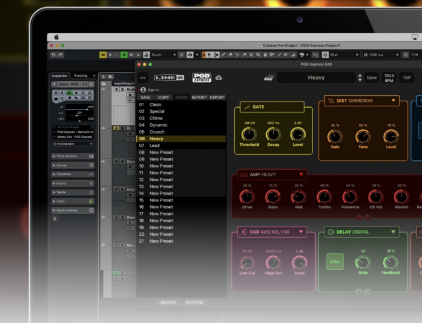
Task: Click the Gate Threshold knob
Action: (248, 134)
